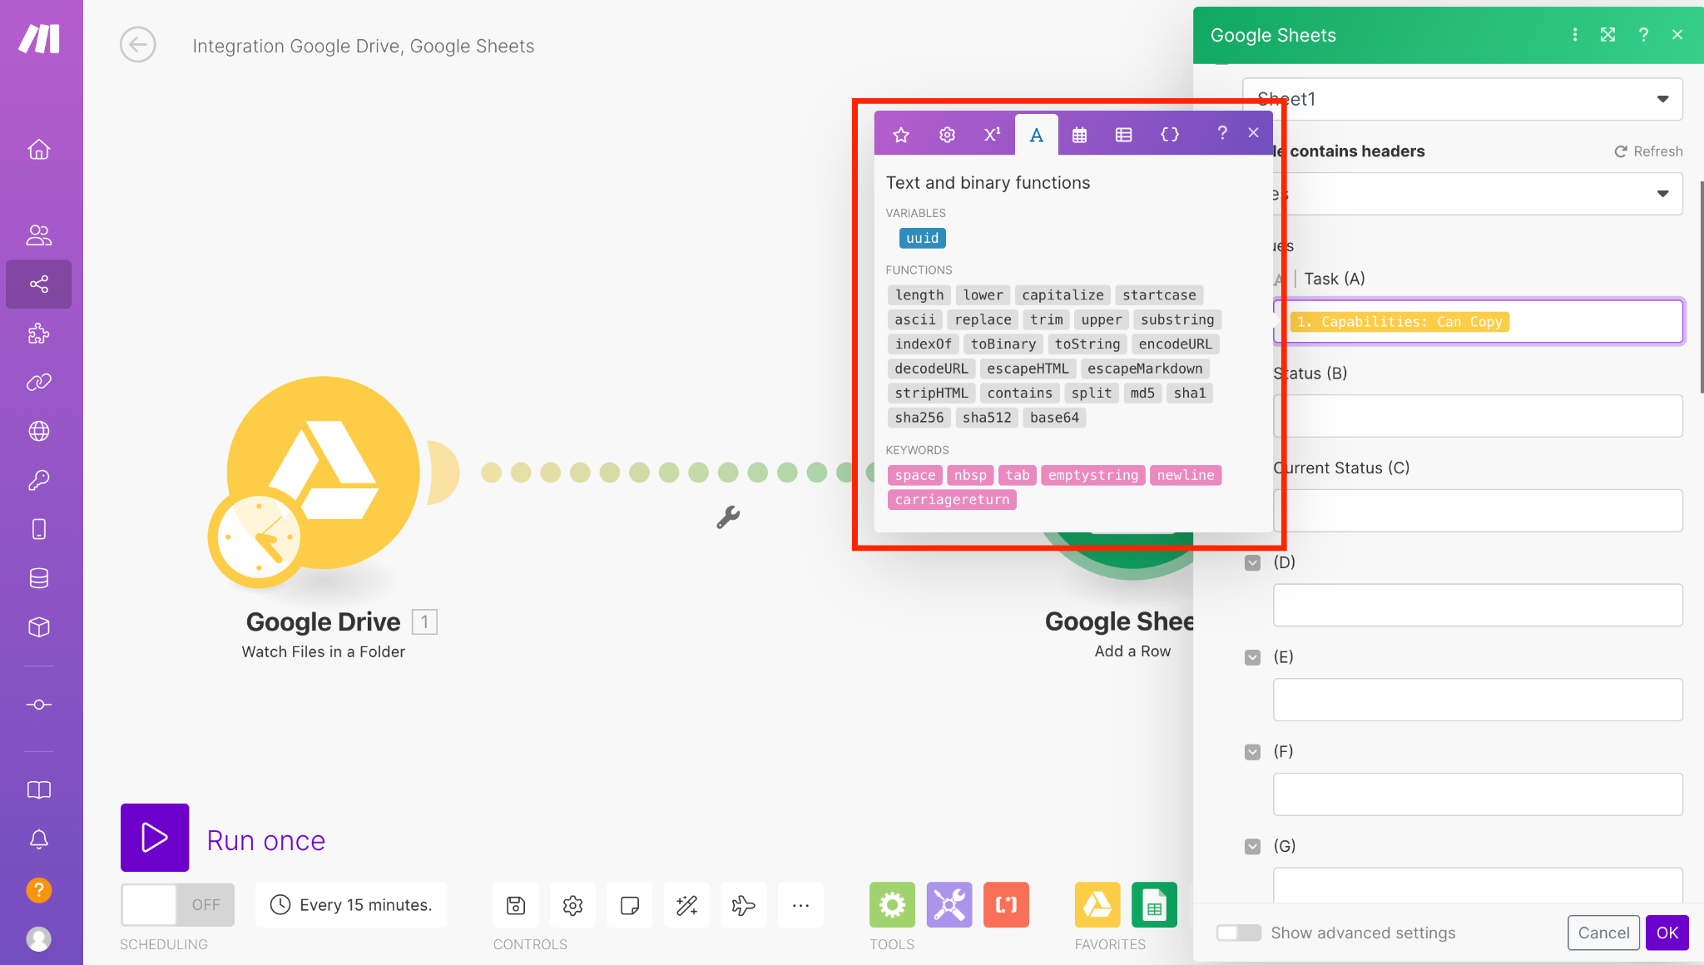
Task: Click the table grid icon in popup
Action: point(1123,133)
